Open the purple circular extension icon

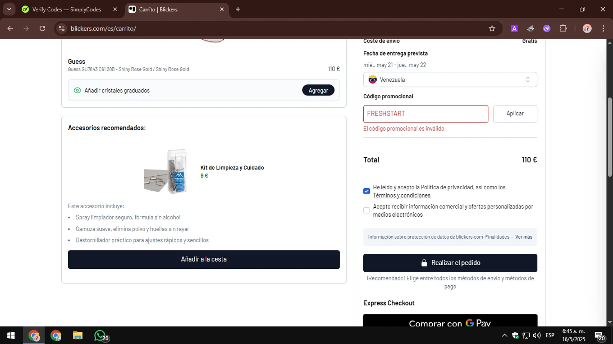pos(547,29)
